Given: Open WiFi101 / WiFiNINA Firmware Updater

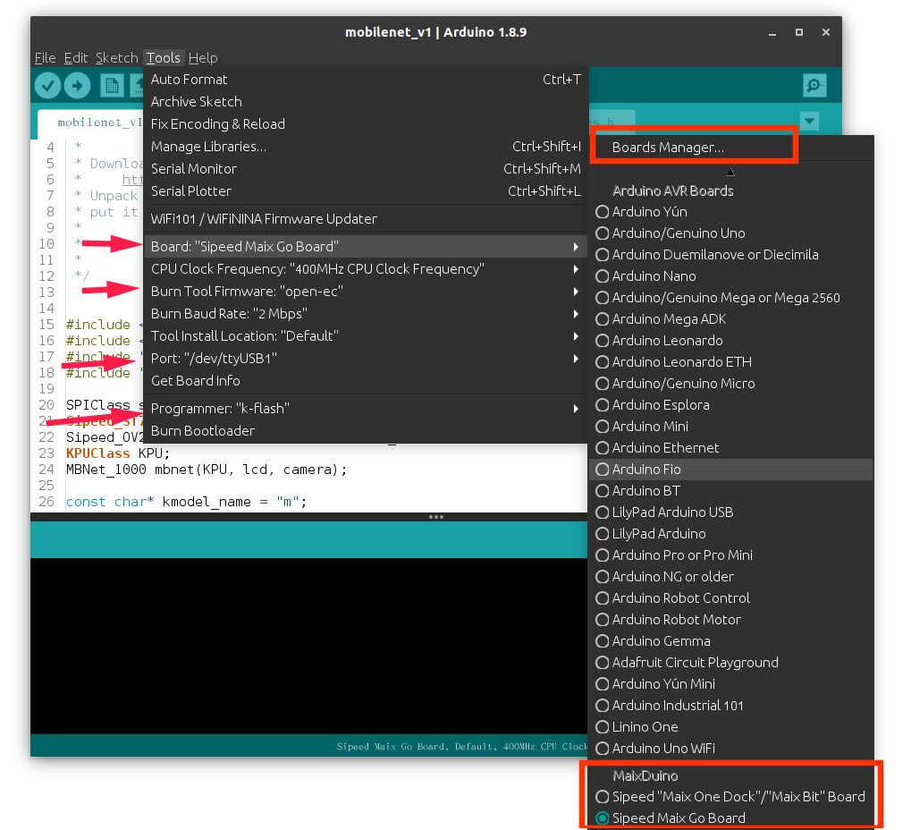Looking at the screenshot, I should click(366, 219).
